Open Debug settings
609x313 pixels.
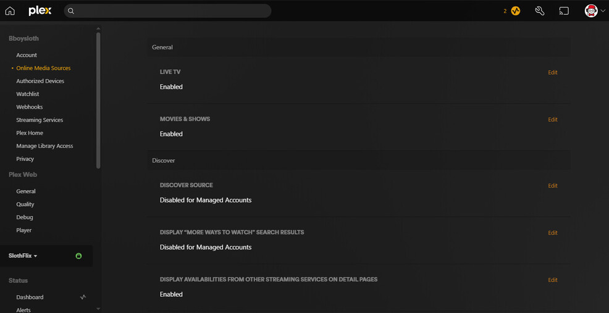25,217
